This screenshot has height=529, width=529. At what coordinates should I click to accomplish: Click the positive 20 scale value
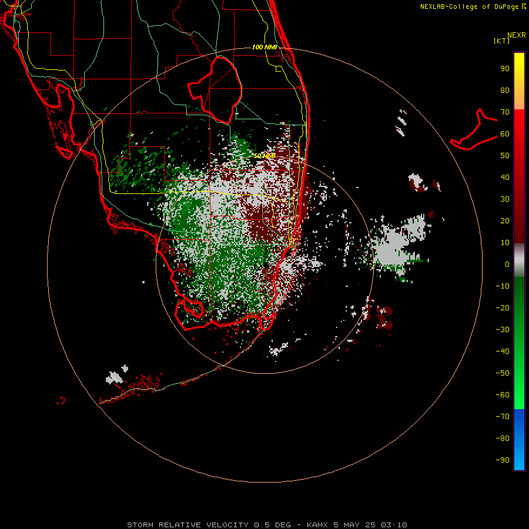[505, 221]
